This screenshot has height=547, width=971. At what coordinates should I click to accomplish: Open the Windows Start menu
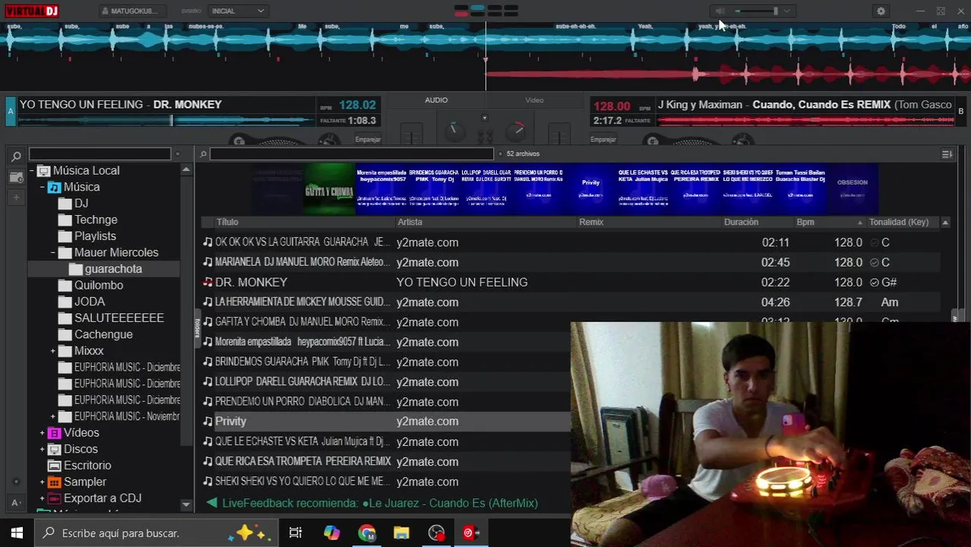(17, 533)
